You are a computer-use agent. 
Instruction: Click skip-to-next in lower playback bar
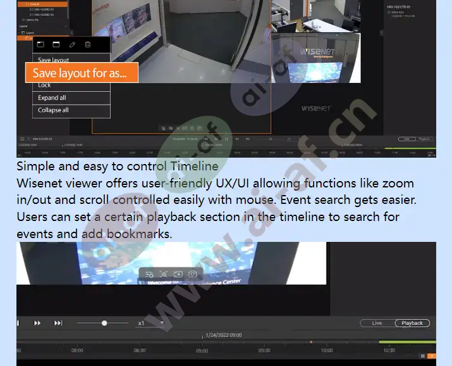[x=58, y=323]
